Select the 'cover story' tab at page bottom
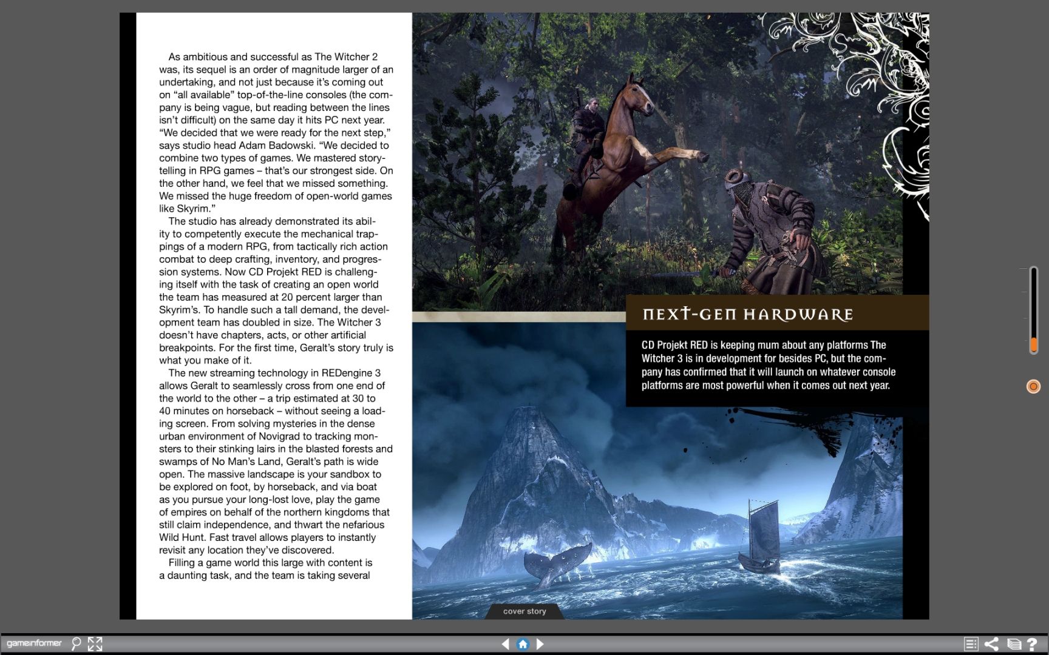 (x=524, y=611)
